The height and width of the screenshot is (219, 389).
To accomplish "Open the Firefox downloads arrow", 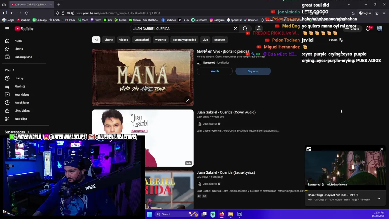I will coord(353,13).
